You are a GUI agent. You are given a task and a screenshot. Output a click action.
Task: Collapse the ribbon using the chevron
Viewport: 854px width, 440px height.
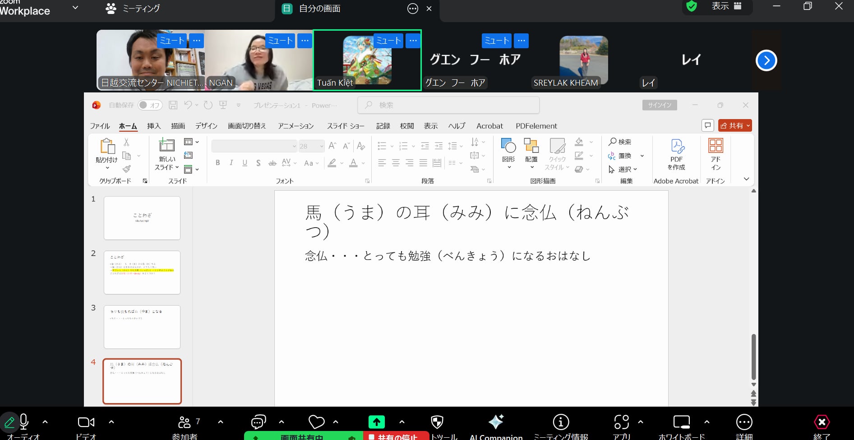pos(746,179)
